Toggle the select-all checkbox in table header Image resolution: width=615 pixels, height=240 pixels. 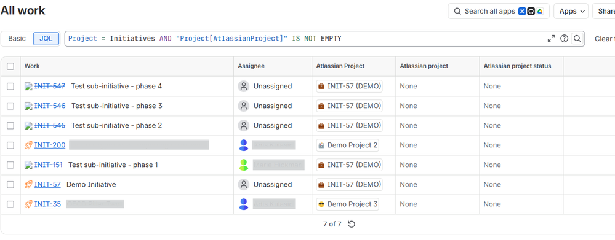(x=10, y=66)
